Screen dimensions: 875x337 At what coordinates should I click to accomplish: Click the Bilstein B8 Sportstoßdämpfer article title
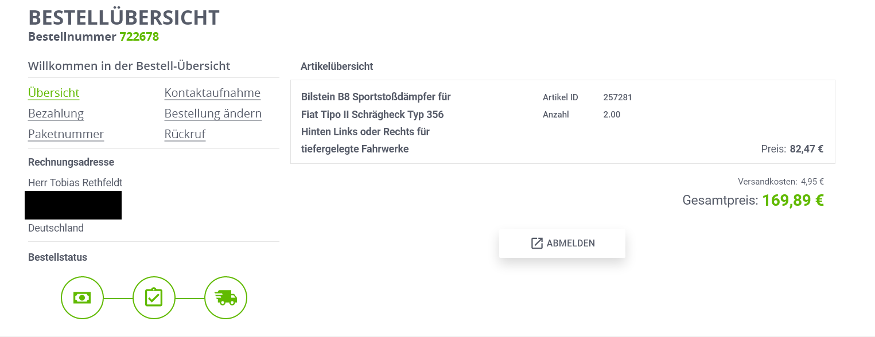[x=376, y=97]
